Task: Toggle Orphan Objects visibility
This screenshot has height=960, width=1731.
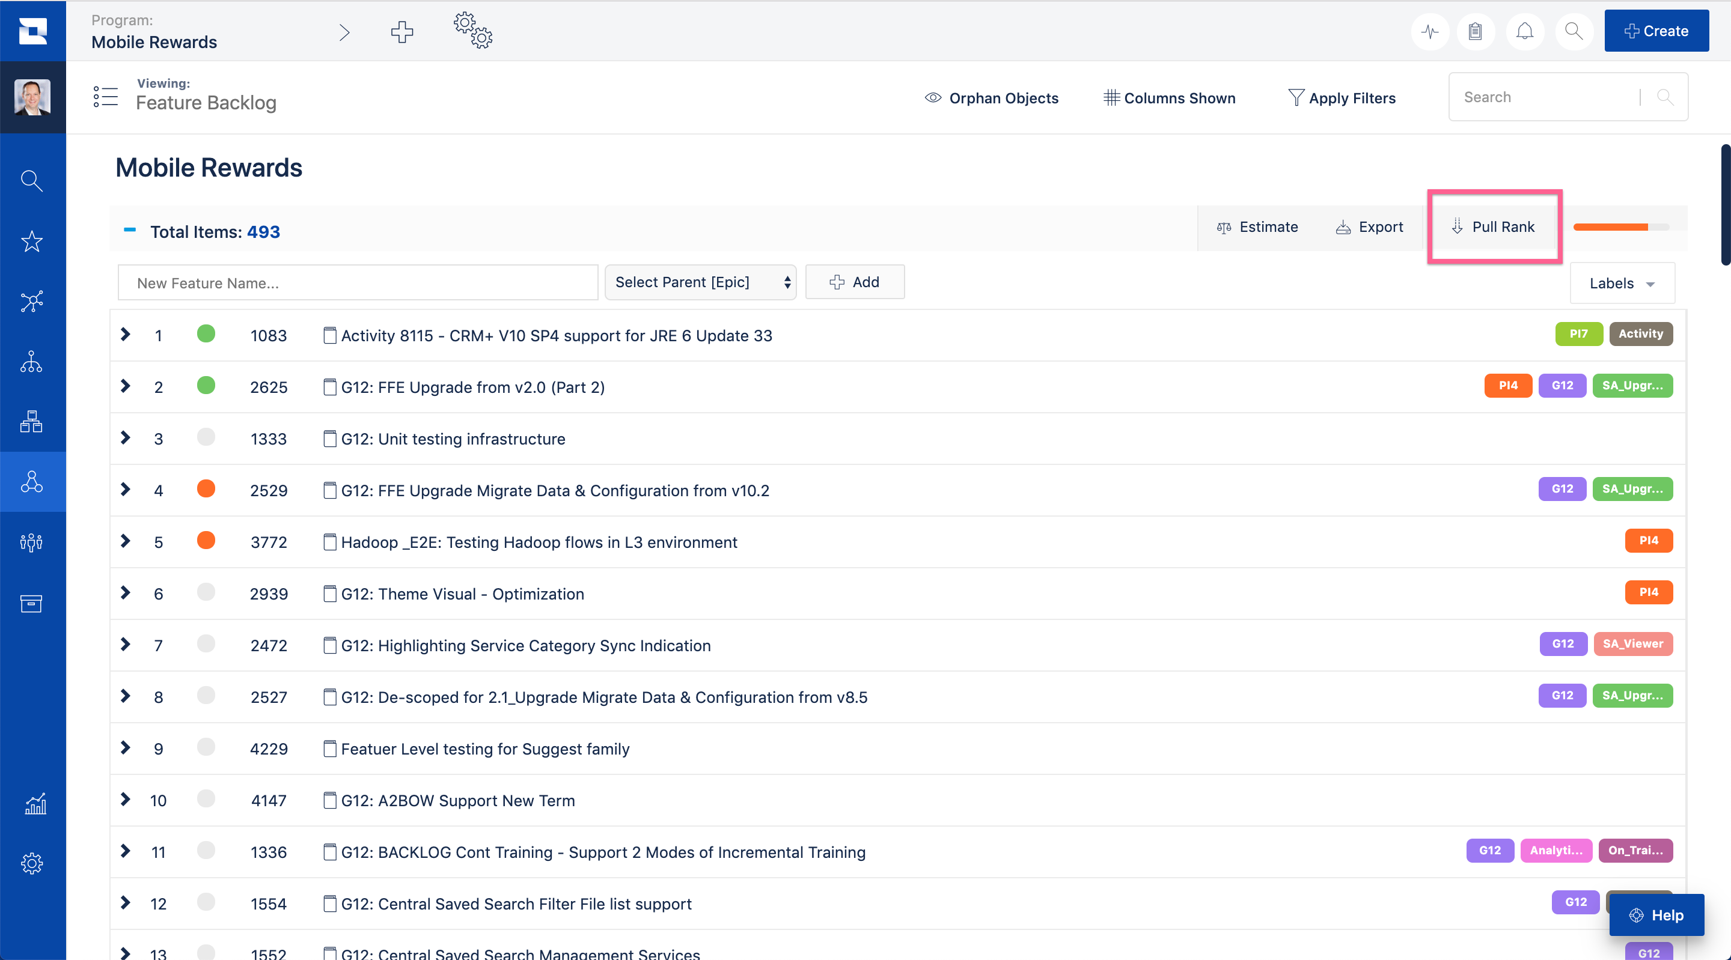Action: (x=991, y=98)
